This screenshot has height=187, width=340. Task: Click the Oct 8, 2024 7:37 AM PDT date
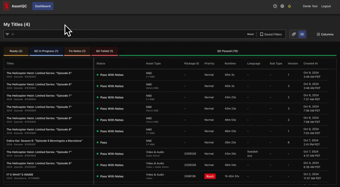tap(312, 97)
